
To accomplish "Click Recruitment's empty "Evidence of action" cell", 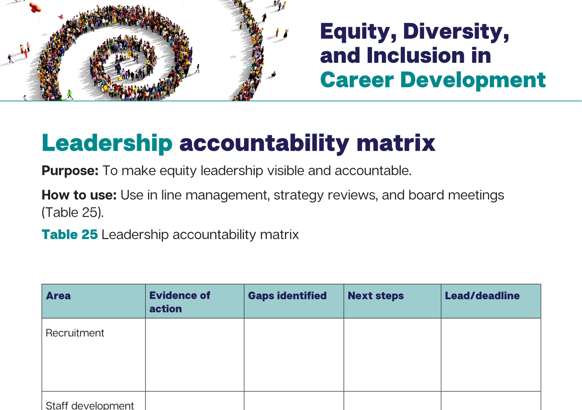I will pos(194,354).
